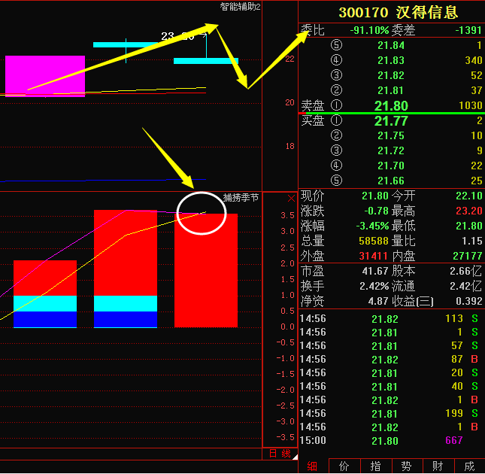Select sell level ⑤ price 21.84
The height and width of the screenshot is (474, 485).
(391, 45)
